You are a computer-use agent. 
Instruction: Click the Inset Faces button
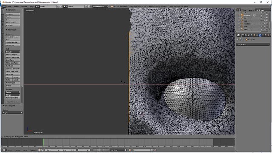pos(12,60)
